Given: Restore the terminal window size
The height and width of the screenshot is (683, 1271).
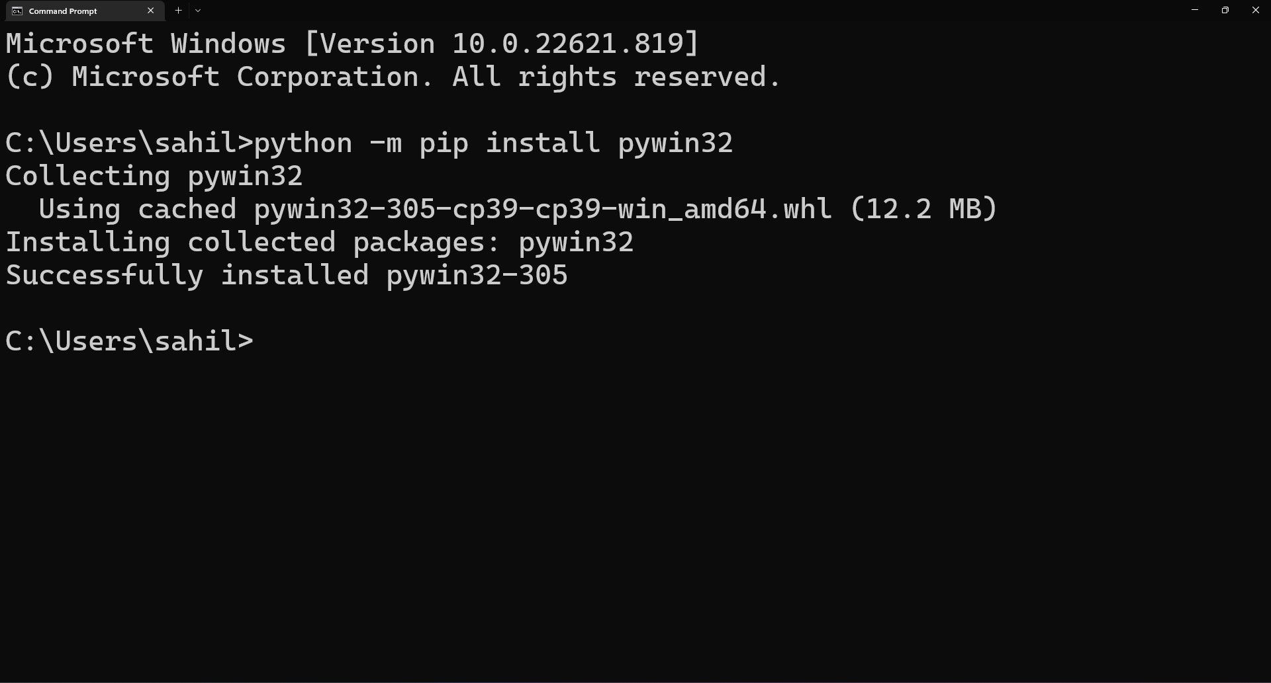Looking at the screenshot, I should click(1225, 10).
